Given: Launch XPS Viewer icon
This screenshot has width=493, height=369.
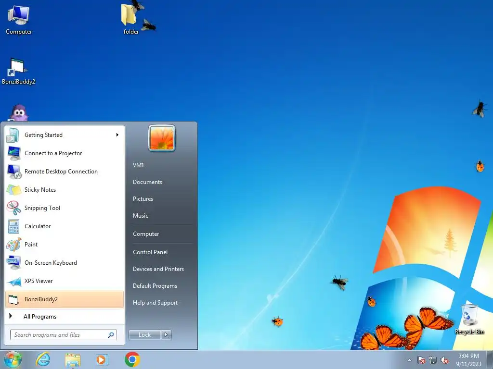Looking at the screenshot, I should tap(14, 281).
